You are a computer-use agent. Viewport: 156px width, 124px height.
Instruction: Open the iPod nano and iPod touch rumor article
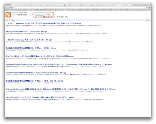(60, 89)
